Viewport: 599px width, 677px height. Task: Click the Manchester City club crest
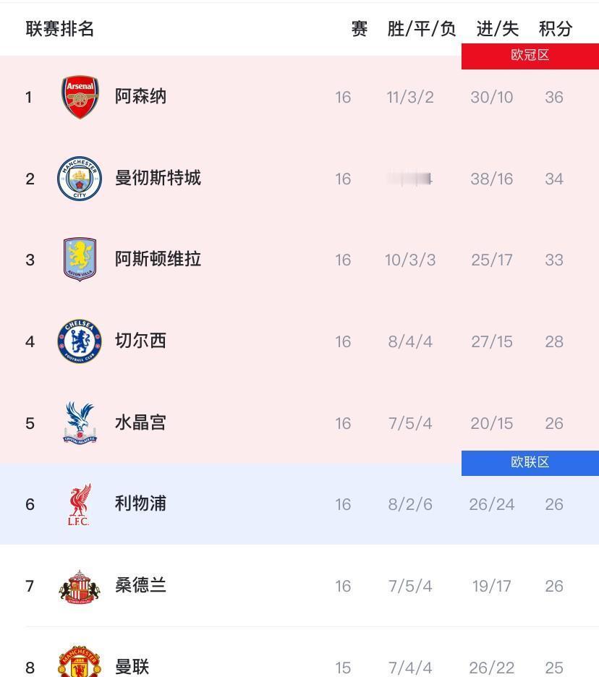tap(80, 179)
